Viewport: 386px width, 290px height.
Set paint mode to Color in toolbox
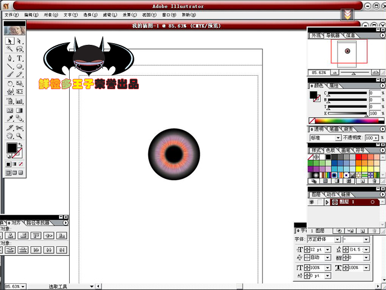click(8, 164)
